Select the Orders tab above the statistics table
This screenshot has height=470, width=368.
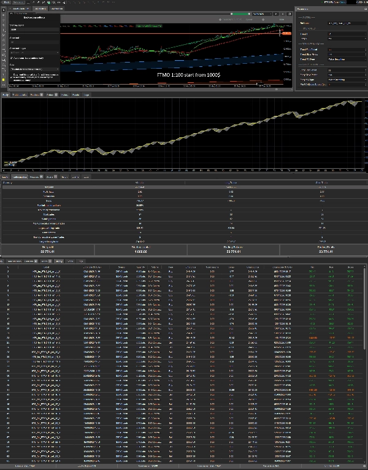click(x=52, y=177)
